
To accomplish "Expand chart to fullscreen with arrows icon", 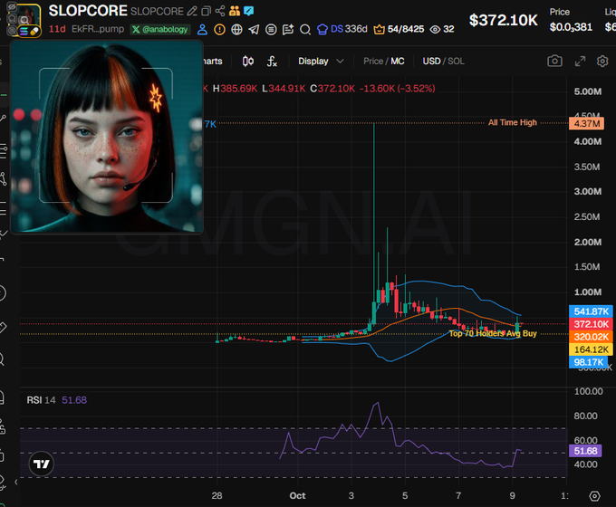I will [x=580, y=62].
